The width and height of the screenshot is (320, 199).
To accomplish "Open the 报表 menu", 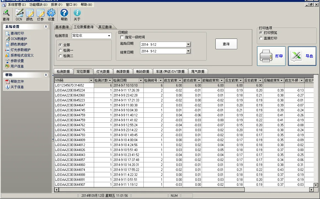I will coord(57,4).
